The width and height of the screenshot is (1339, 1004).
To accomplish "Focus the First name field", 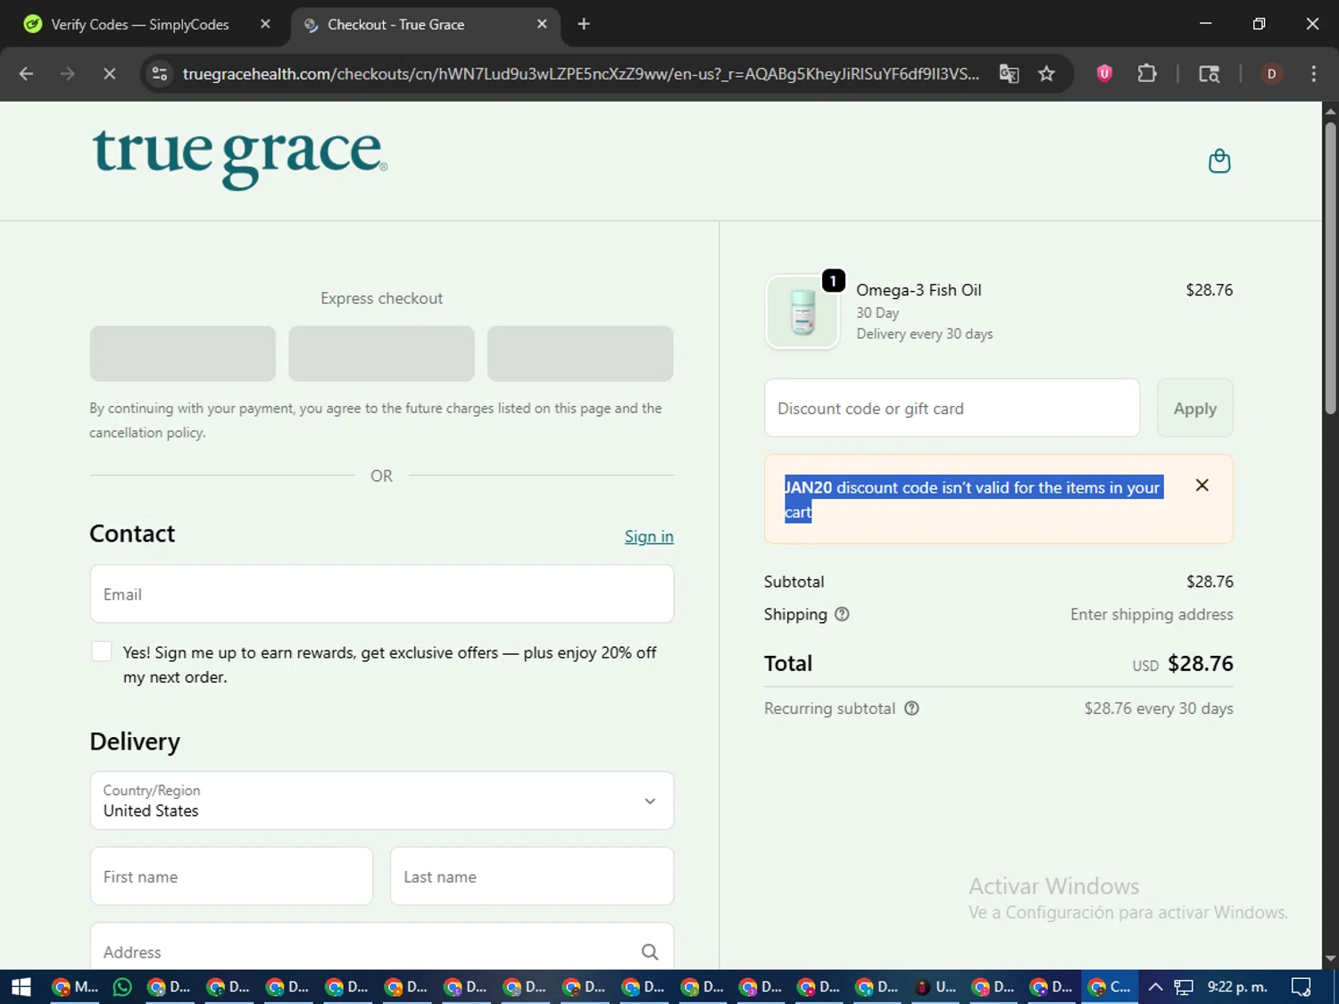I will tap(231, 876).
